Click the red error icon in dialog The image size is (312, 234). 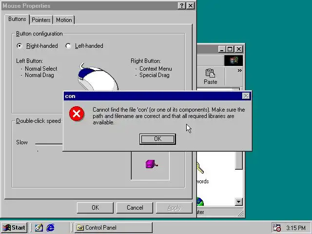pos(77,114)
